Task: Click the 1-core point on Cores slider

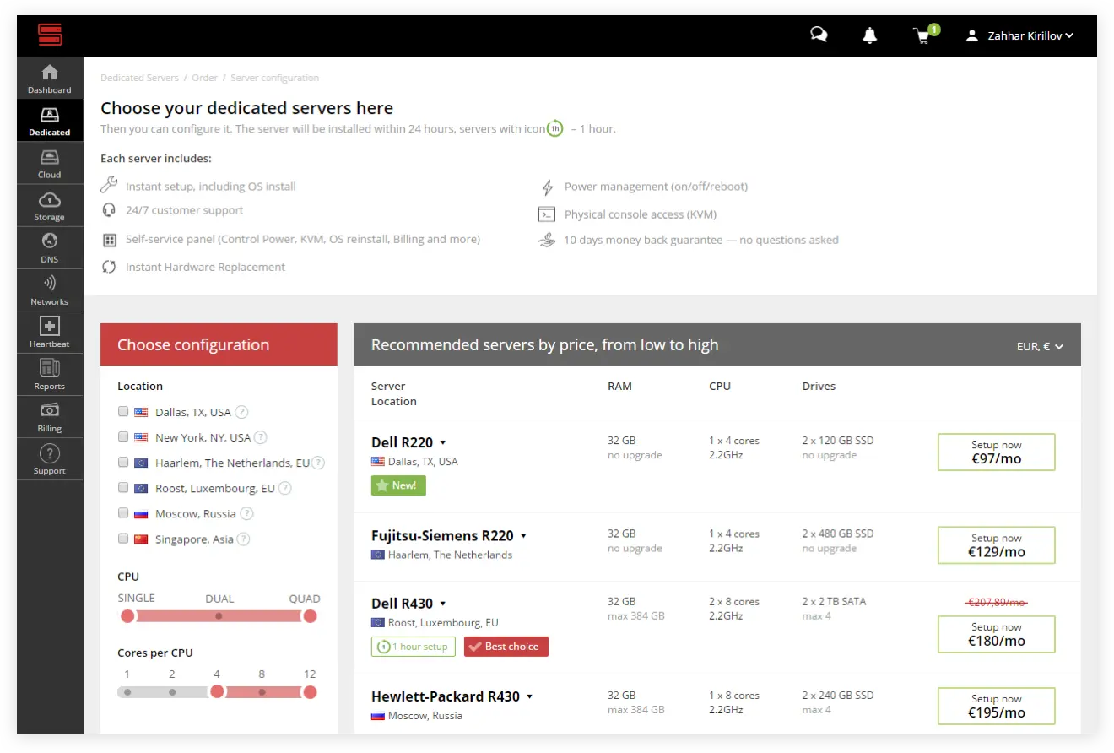Action: 127,692
